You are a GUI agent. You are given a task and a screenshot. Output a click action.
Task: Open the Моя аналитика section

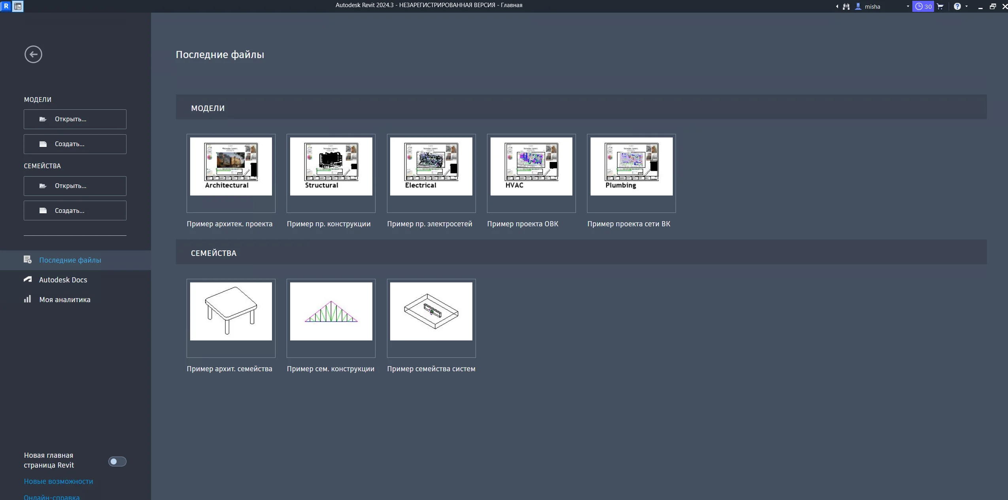point(64,300)
